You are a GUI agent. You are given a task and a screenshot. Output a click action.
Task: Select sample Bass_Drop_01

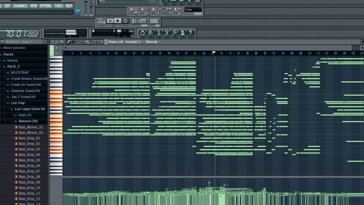click(x=29, y=138)
